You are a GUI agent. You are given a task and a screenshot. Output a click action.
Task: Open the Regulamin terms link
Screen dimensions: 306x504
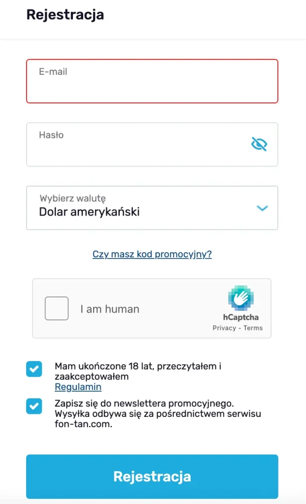pyautogui.click(x=78, y=387)
